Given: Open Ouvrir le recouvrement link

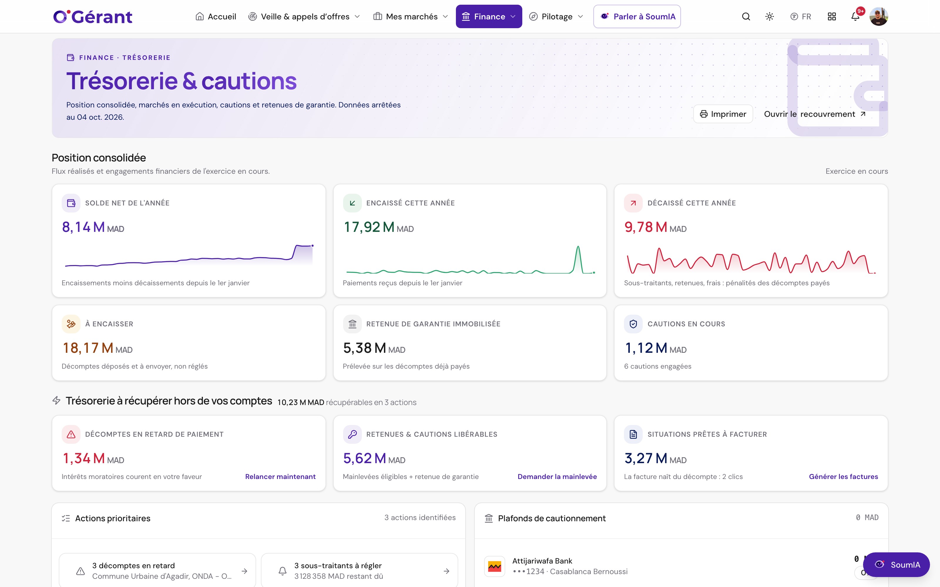Looking at the screenshot, I should click(815, 114).
